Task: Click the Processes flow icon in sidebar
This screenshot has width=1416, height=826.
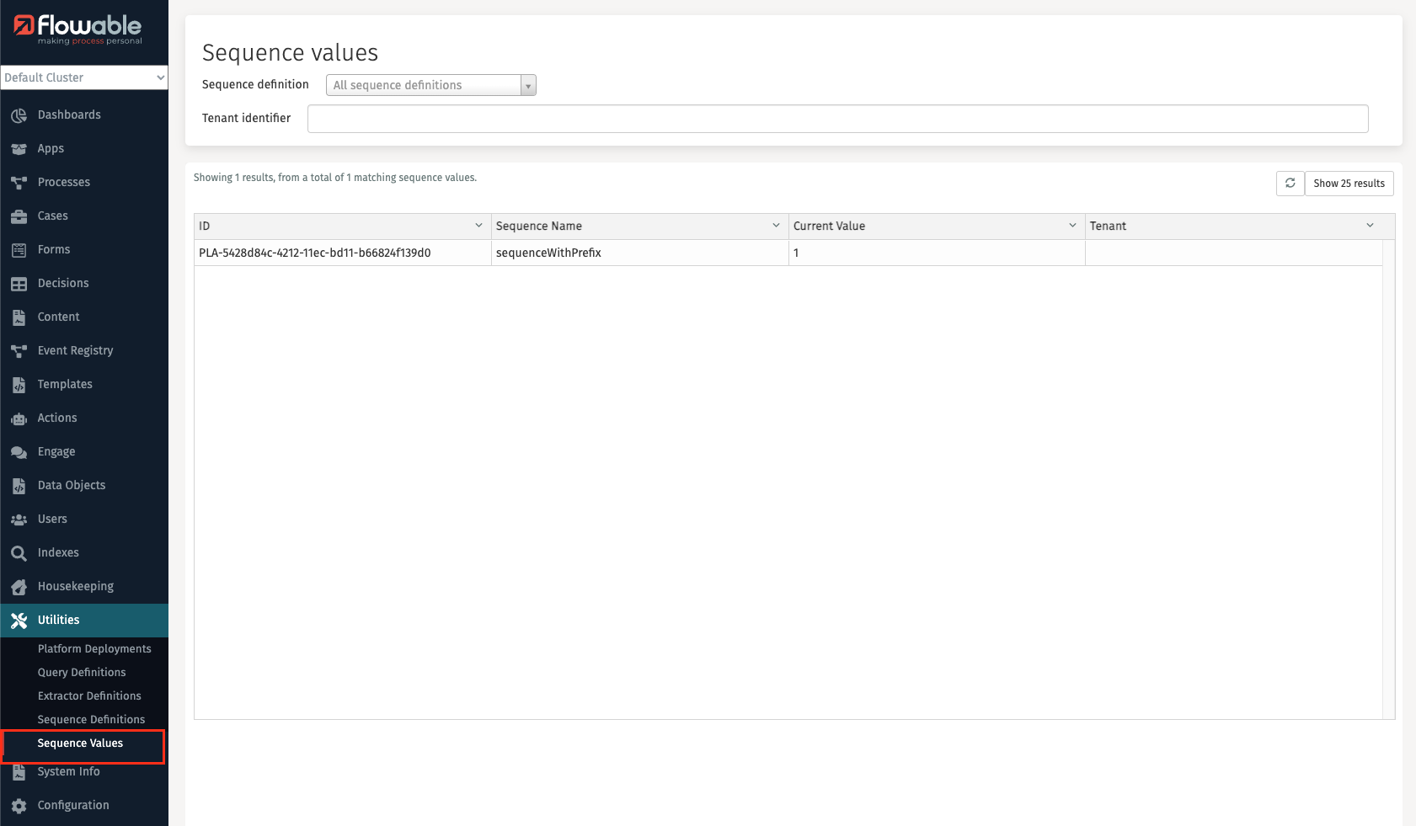Action: coord(19,183)
